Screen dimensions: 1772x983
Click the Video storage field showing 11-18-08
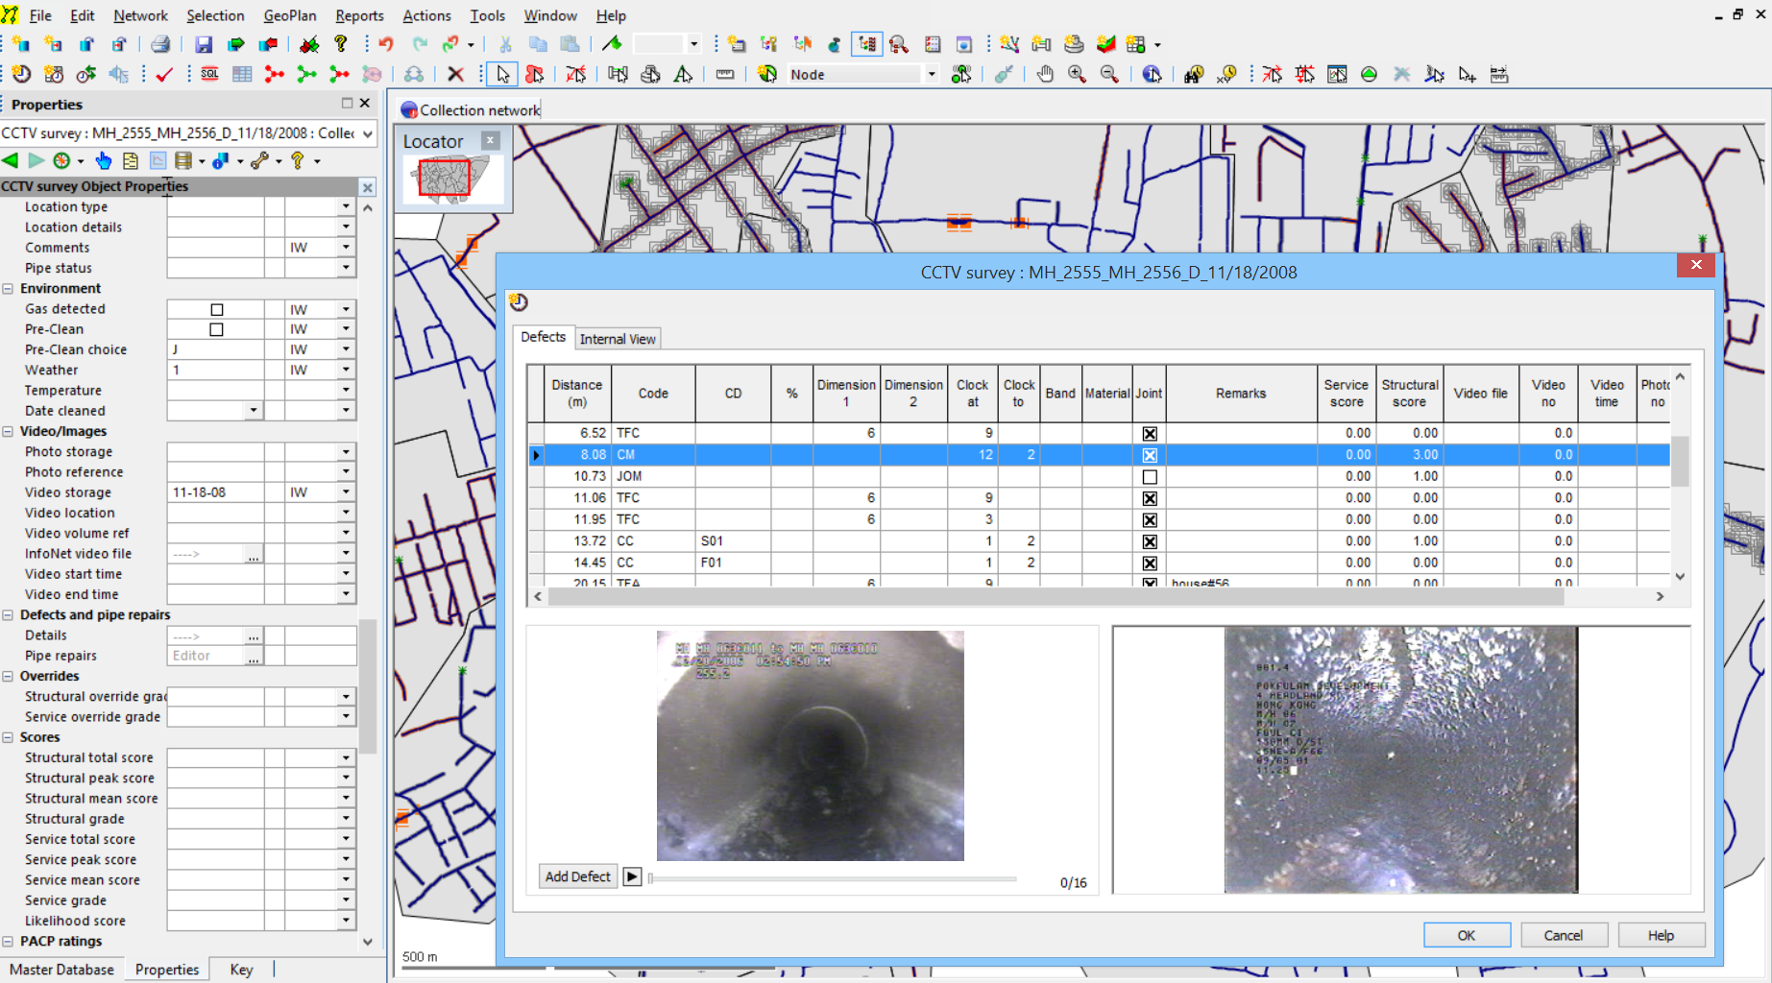click(215, 492)
